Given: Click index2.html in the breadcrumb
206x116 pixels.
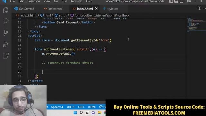Looking at the screenshot, I should 28,15.
